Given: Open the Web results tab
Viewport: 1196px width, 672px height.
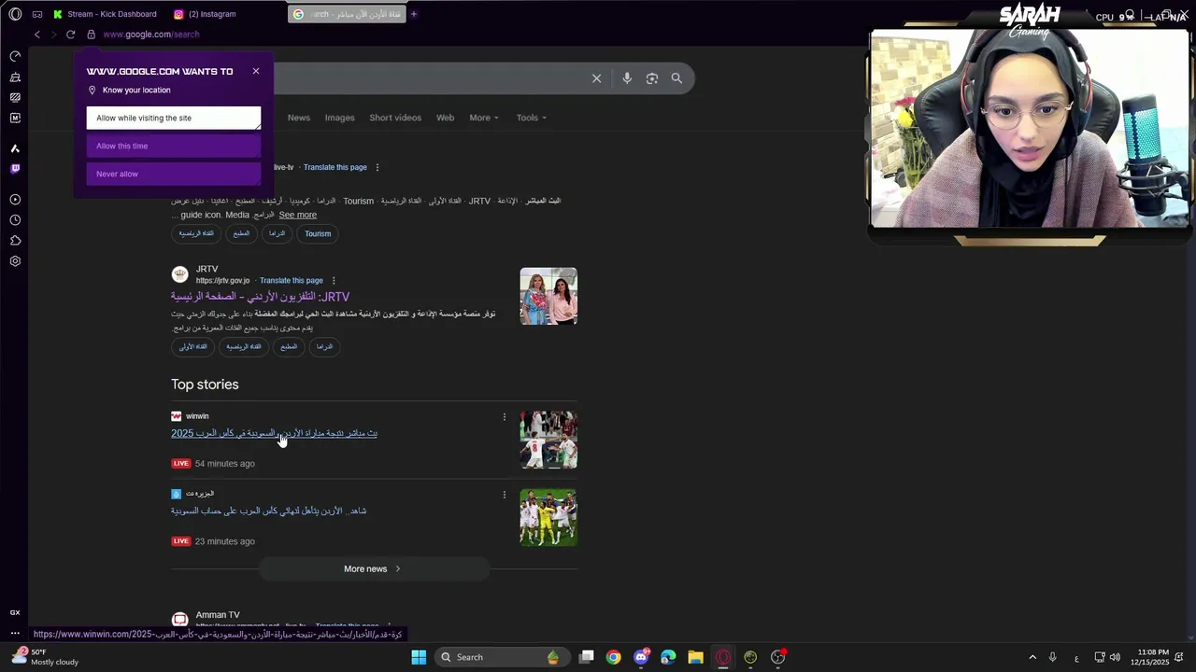Looking at the screenshot, I should [445, 118].
